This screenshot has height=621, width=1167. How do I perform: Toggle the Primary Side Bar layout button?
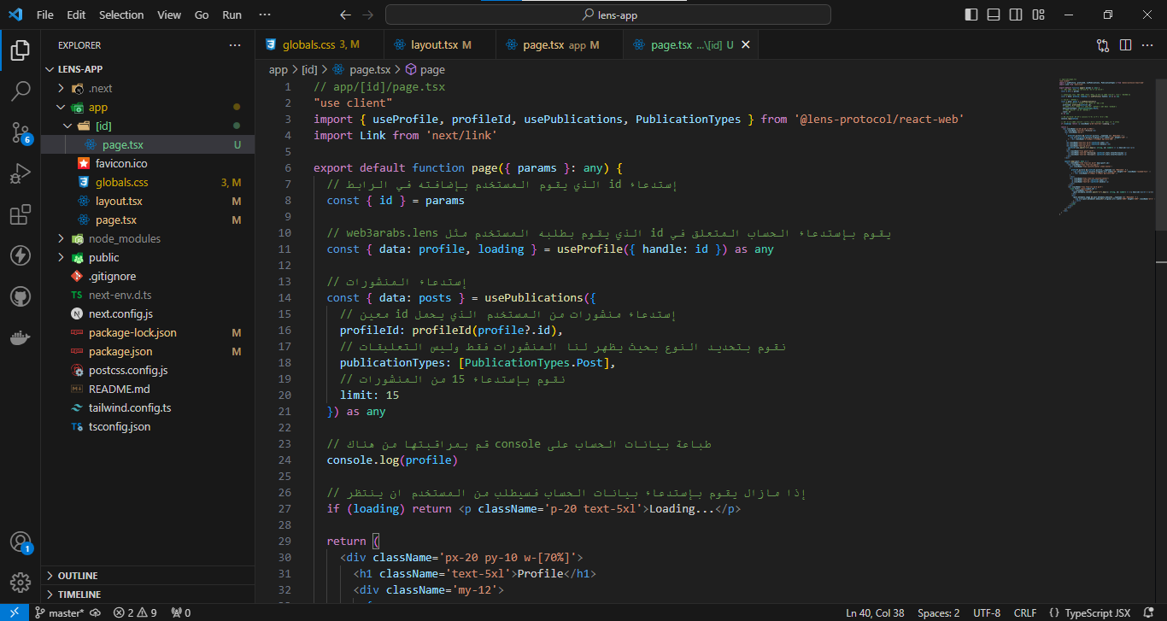coord(971,15)
